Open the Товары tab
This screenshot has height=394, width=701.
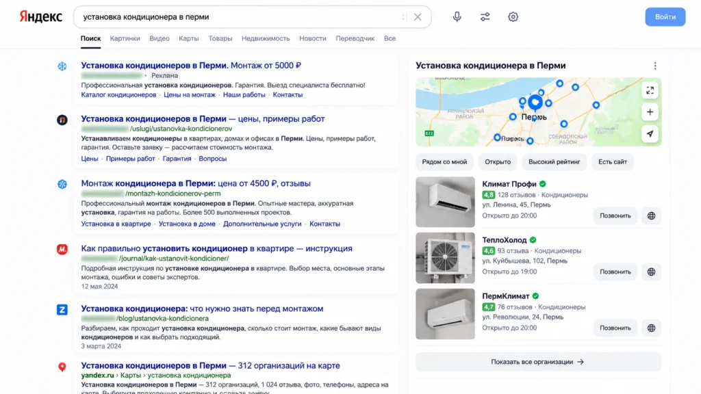click(220, 38)
